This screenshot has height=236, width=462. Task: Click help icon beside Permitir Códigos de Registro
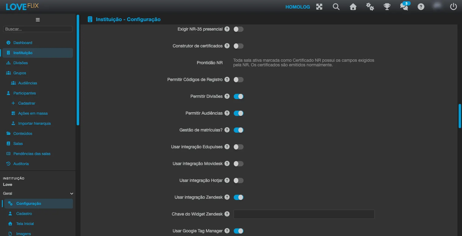click(x=227, y=79)
